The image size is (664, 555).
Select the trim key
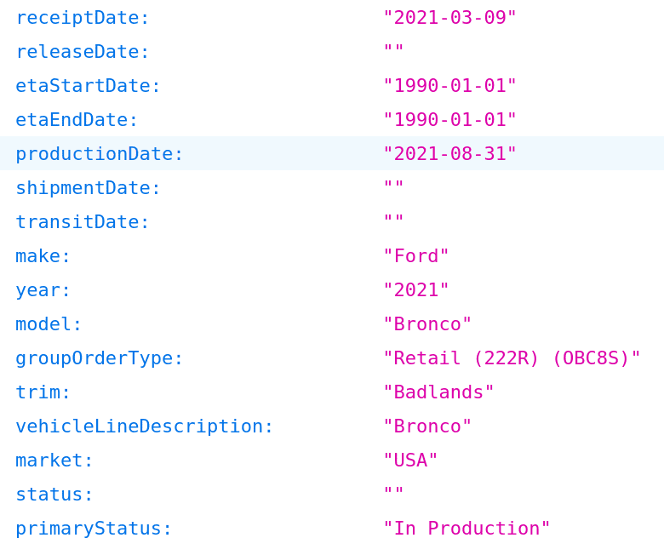[43, 392]
